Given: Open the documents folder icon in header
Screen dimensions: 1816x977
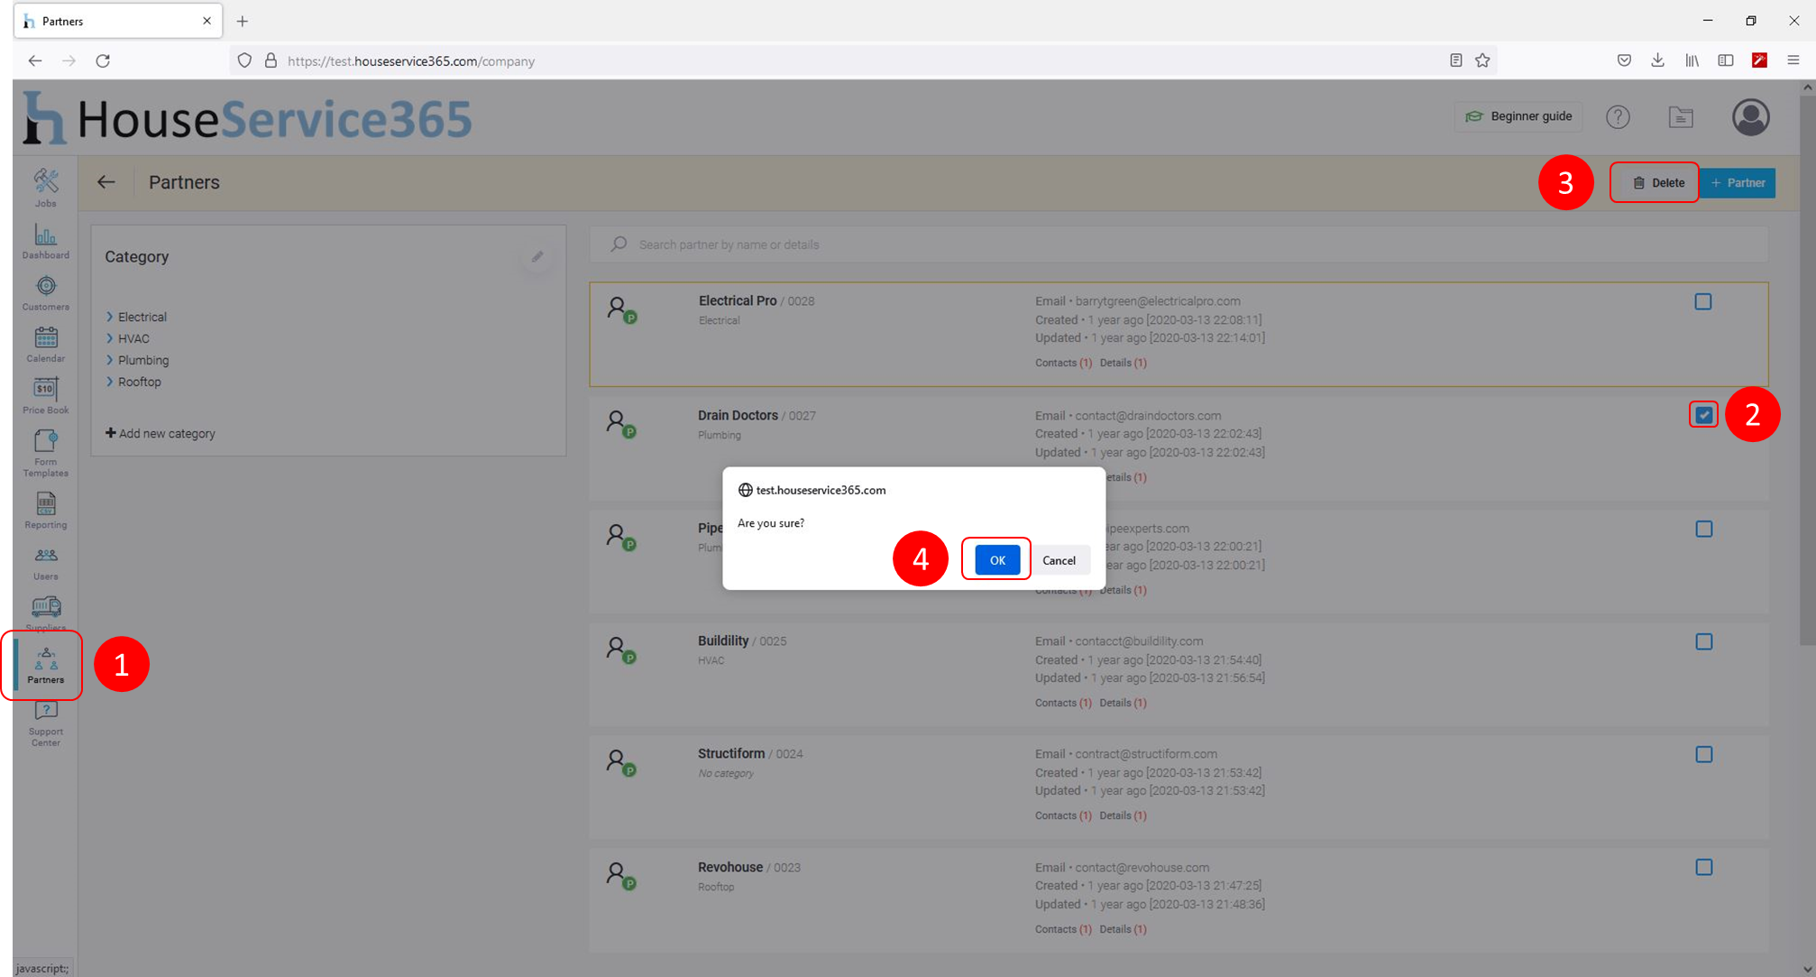Looking at the screenshot, I should [1681, 116].
